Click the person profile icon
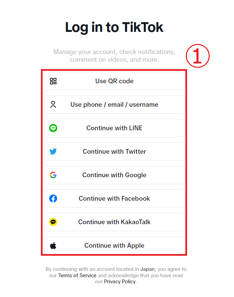Viewport: 234px width, 297px height. 53,105
